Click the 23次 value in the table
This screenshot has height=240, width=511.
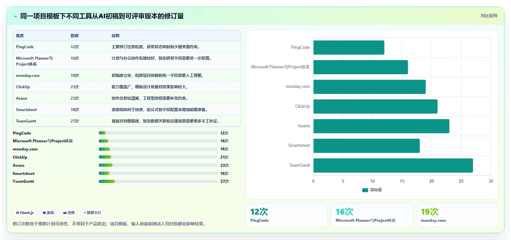[x=75, y=98]
